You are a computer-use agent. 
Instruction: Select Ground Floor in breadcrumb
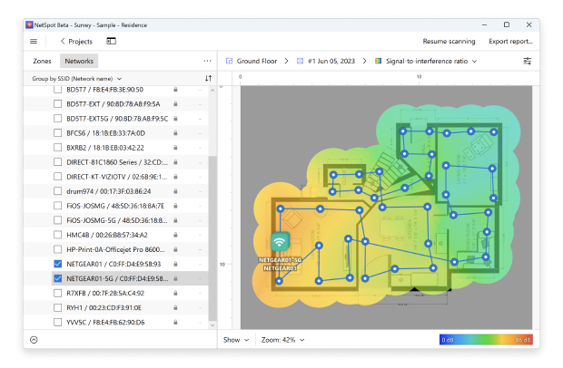click(x=257, y=61)
